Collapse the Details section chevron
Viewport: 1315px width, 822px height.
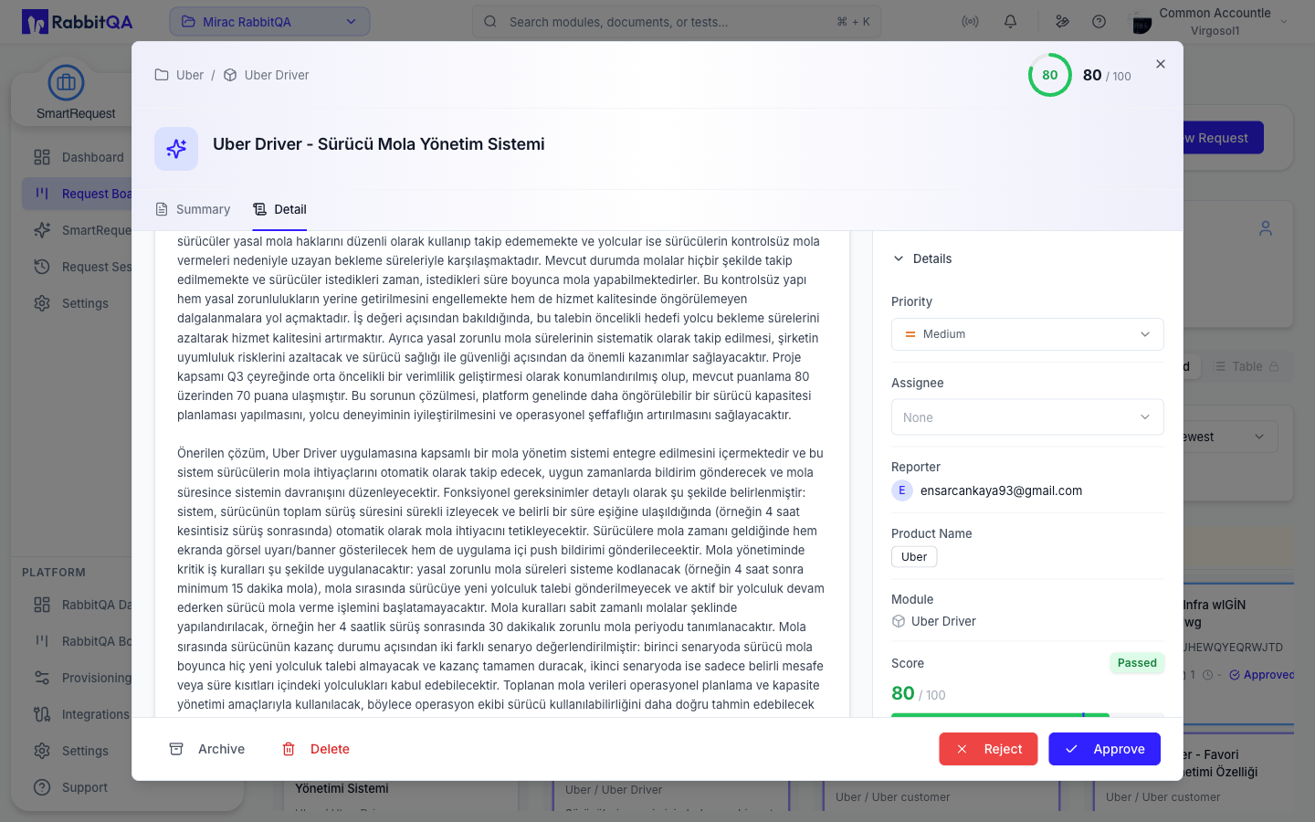[899, 258]
